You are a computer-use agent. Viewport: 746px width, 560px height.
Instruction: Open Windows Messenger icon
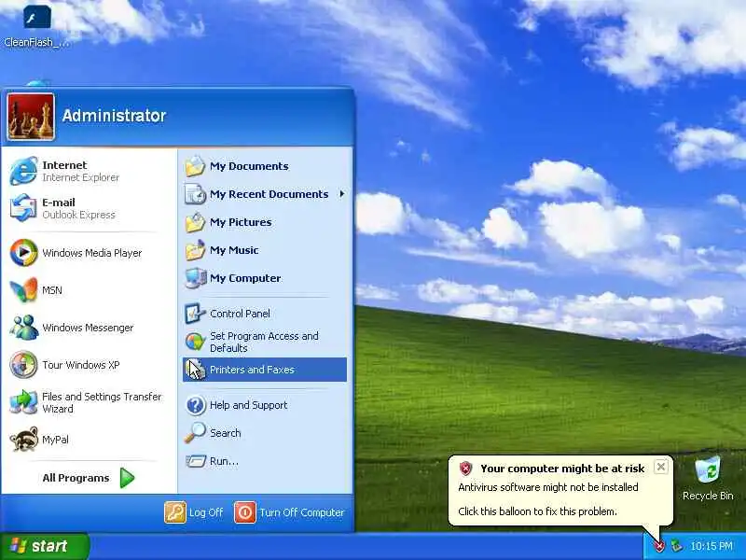23,328
